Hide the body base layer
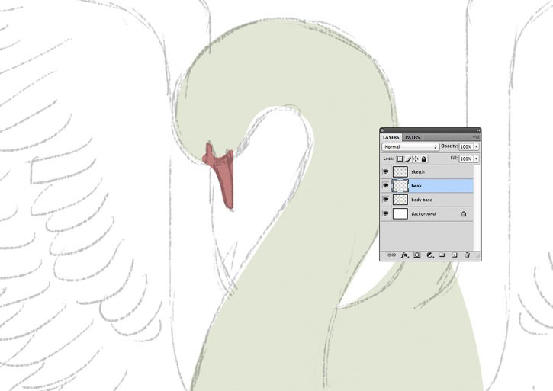This screenshot has height=391, width=553. 385,200
